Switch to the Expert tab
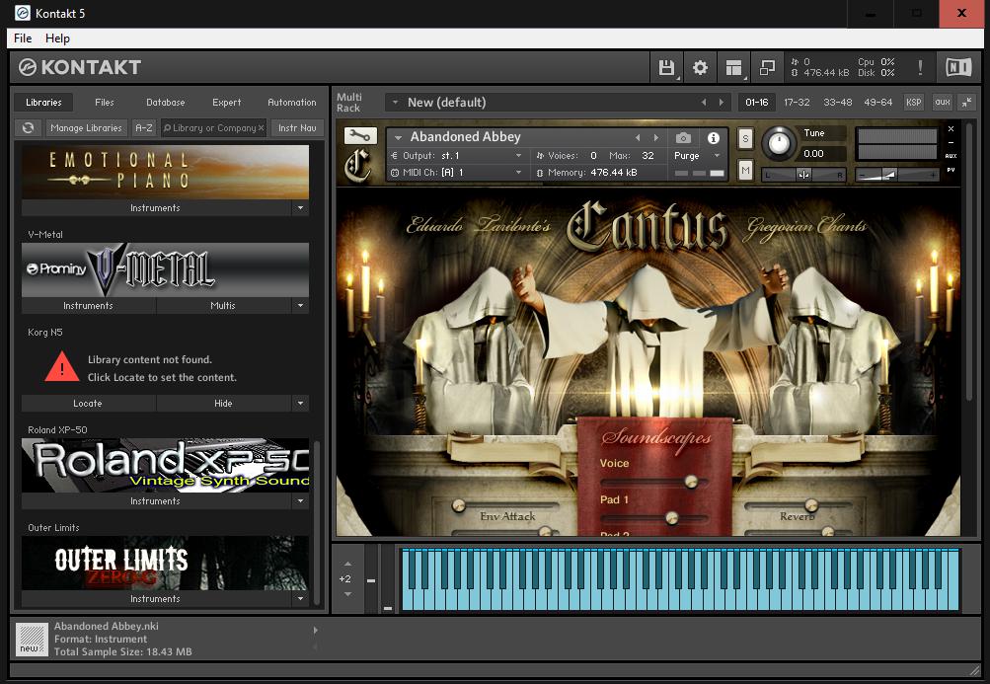The width and height of the screenshot is (990, 684). coord(226,102)
